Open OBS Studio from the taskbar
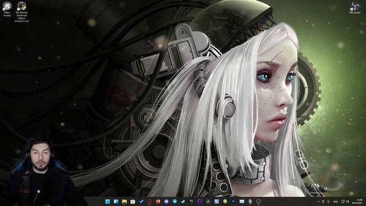Viewport: 366px width, 206px height. point(258,201)
